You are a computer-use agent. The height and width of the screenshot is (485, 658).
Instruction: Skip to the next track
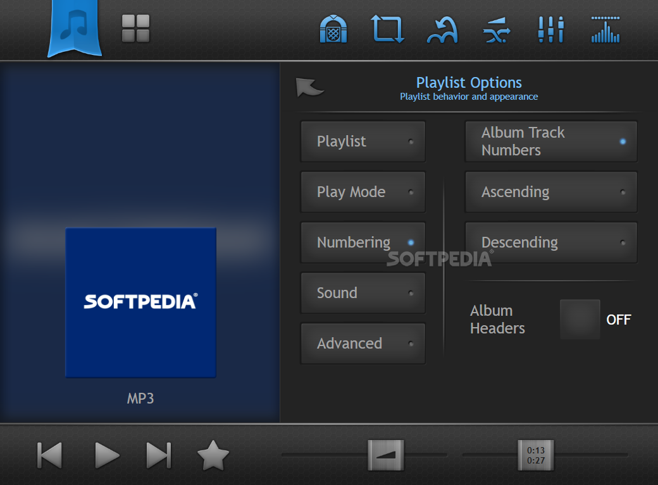[159, 455]
